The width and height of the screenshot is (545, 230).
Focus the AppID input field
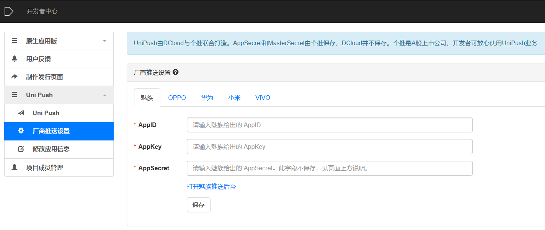[x=330, y=125]
